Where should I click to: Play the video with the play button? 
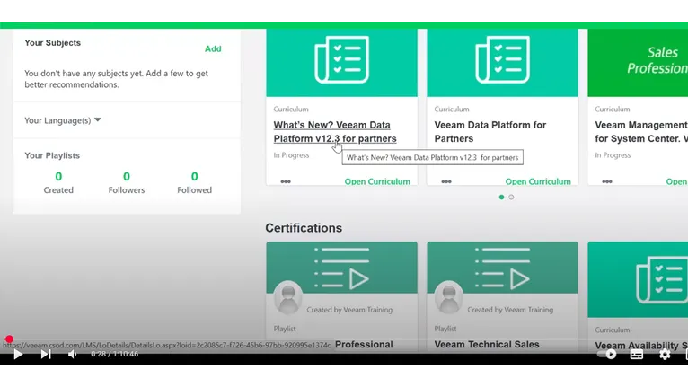pos(18,354)
